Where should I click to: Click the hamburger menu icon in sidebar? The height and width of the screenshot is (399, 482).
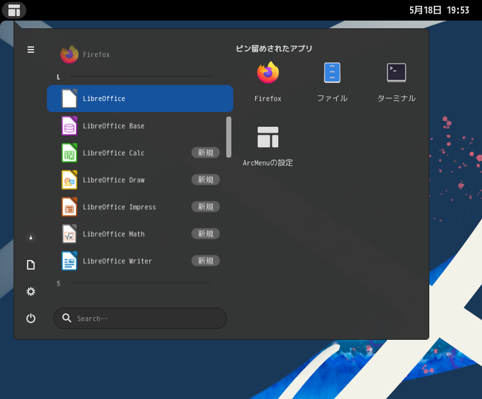point(31,50)
